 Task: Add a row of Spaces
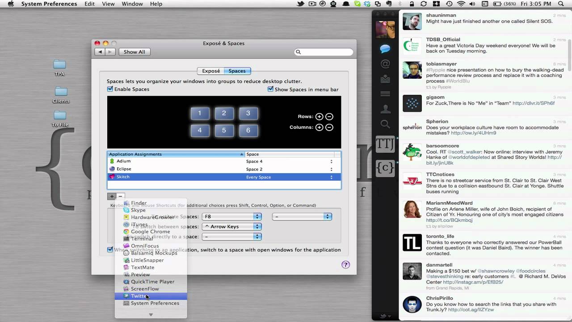(319, 116)
